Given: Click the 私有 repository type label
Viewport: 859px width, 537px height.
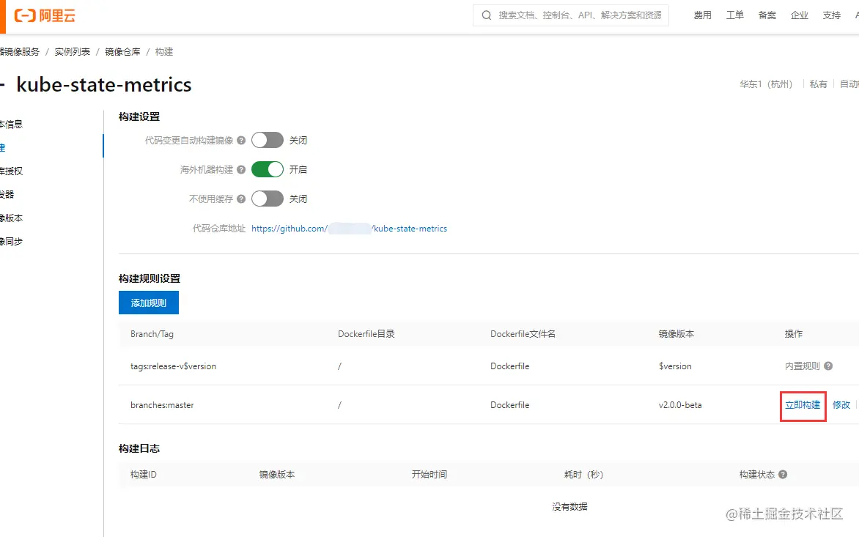Looking at the screenshot, I should 819,84.
